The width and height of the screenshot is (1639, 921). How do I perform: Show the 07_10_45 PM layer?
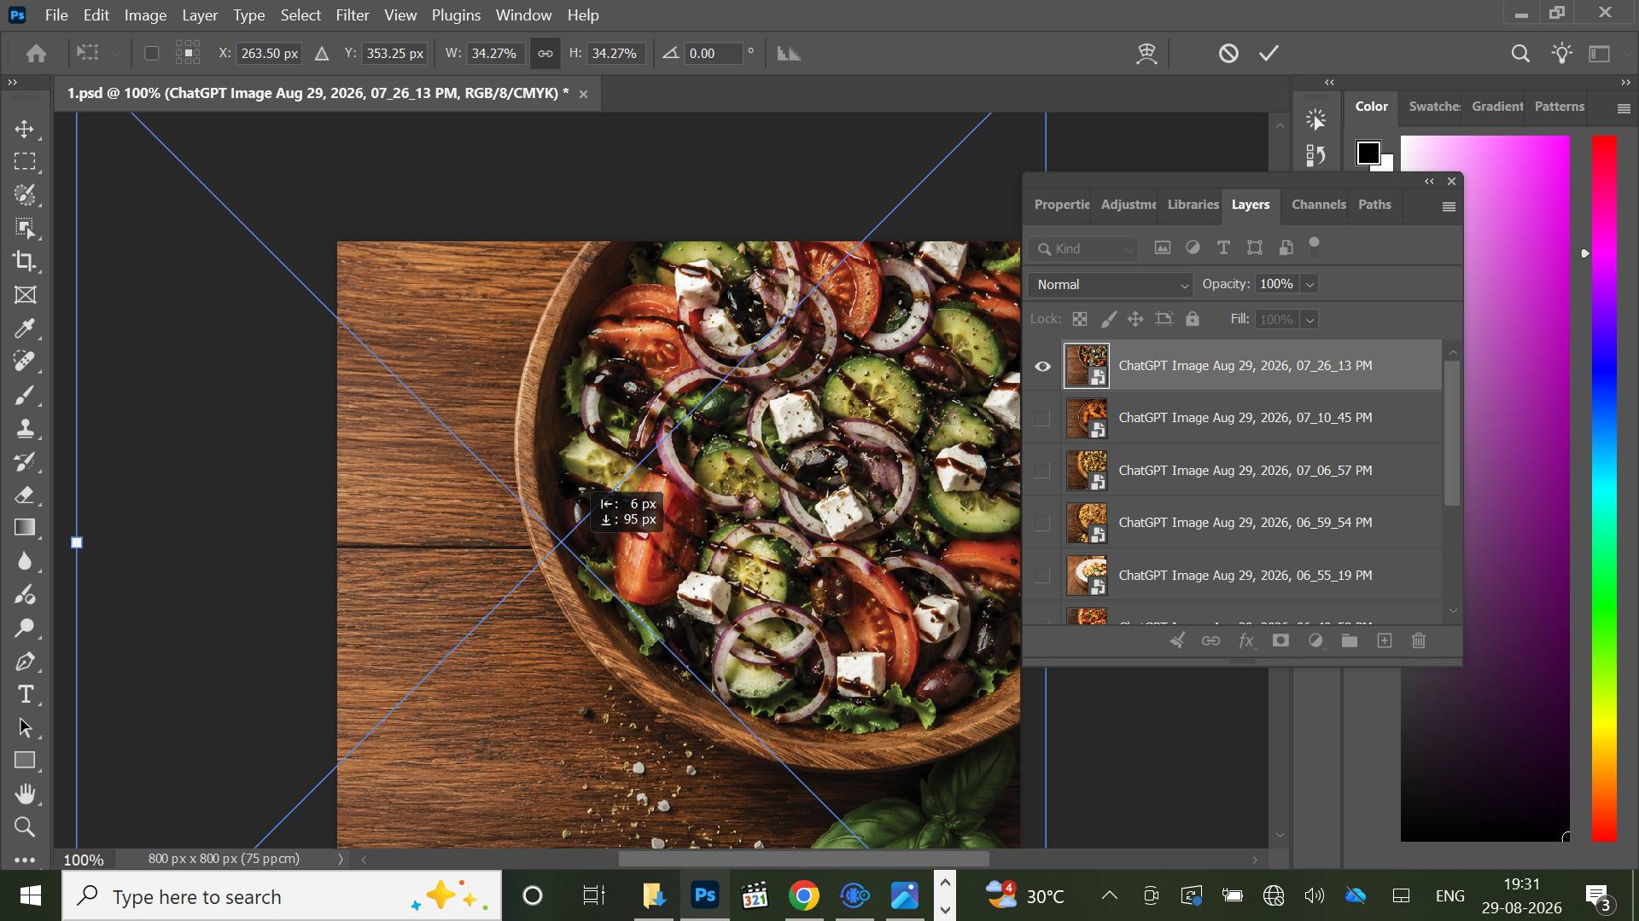pos(1042,418)
